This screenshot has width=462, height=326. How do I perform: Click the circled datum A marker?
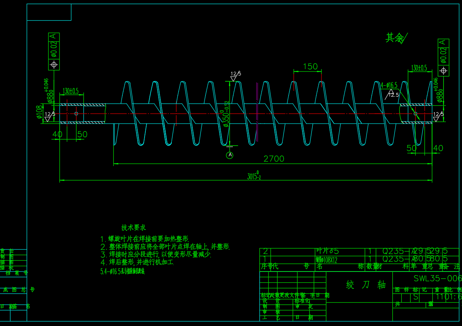[230, 155]
